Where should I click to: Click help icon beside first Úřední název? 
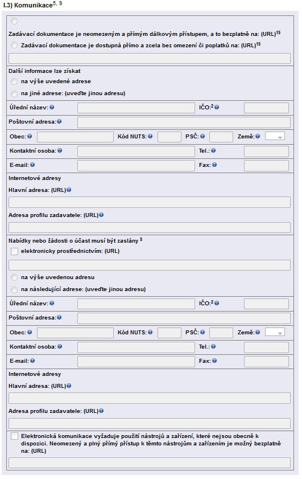[x=52, y=108]
